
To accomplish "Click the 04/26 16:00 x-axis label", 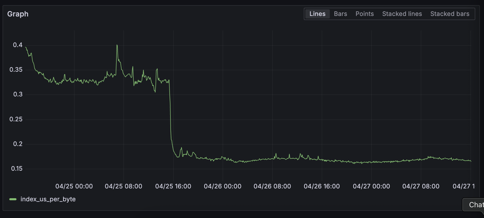I will [x=322, y=186].
